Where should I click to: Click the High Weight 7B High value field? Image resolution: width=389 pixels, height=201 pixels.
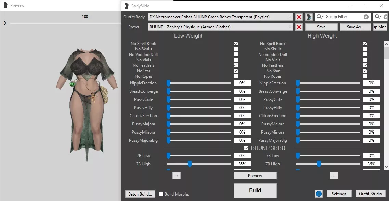coord(372,164)
